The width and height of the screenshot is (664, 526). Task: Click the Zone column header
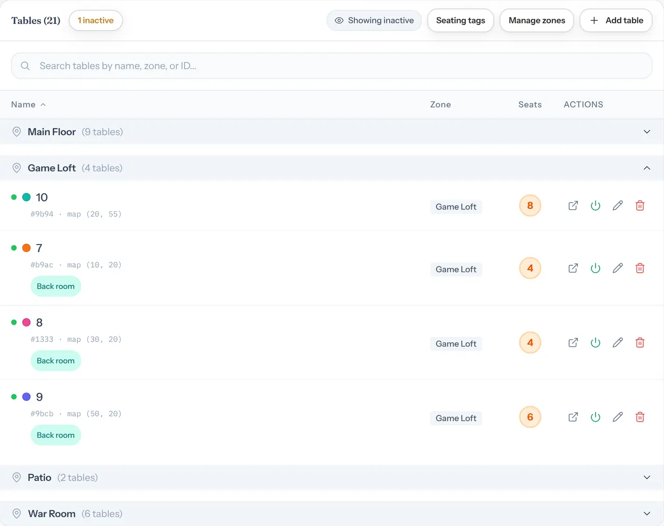pos(440,104)
